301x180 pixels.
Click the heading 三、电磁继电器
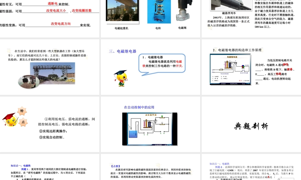tap(123, 51)
